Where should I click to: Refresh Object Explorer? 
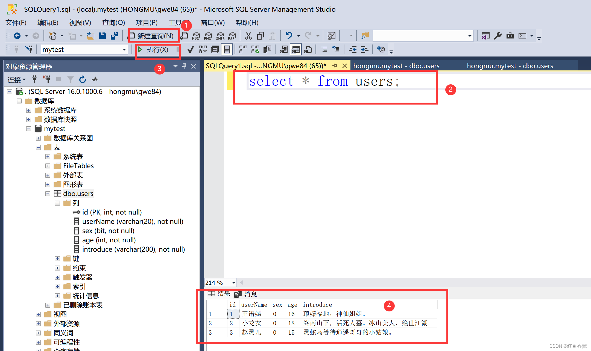[x=82, y=79]
